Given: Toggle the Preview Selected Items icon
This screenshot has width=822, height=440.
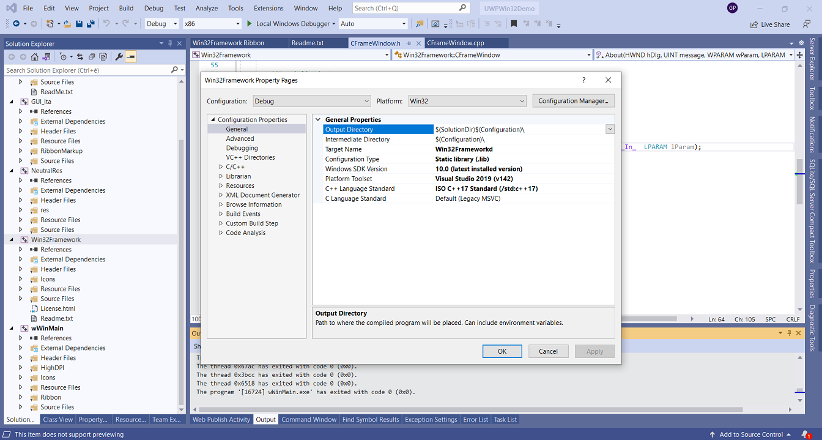Looking at the screenshot, I should [131, 56].
